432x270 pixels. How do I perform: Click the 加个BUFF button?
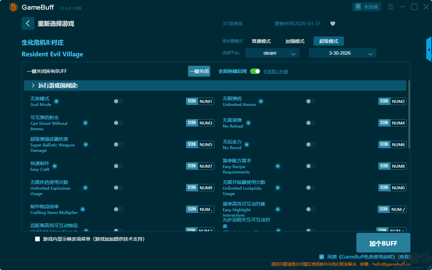point(383,243)
